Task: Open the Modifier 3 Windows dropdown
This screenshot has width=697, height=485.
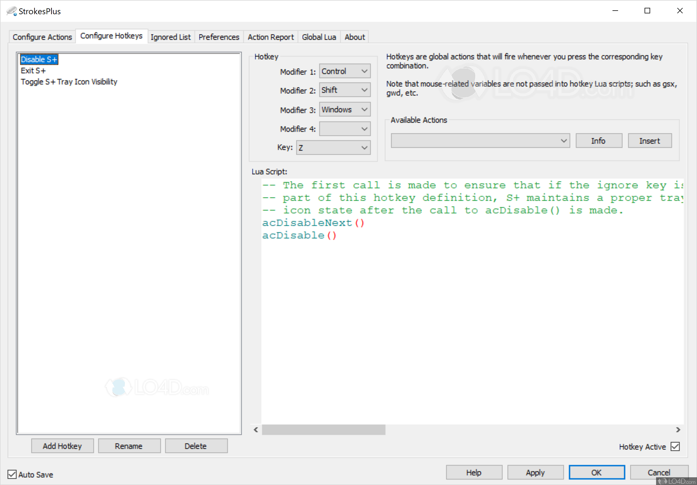Action: click(x=345, y=110)
